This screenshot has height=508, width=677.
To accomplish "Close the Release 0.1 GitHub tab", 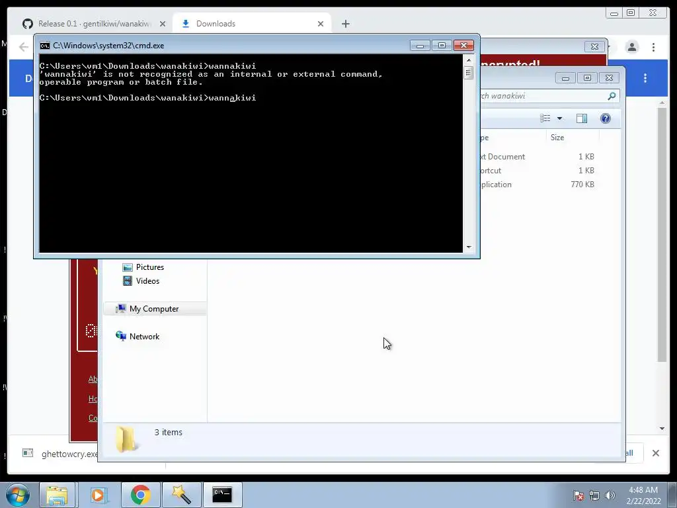I will coord(163,24).
